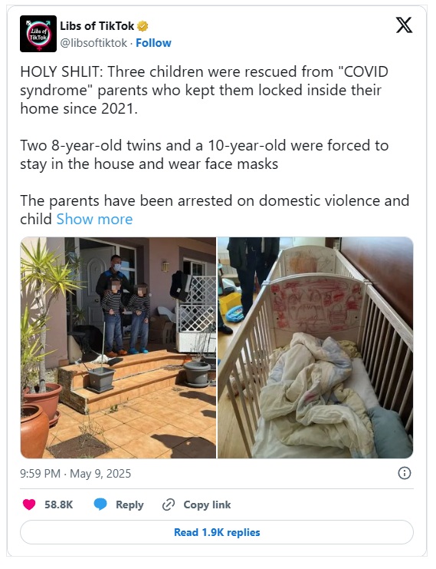Open the Libs of TikTok display name
This screenshot has width=436, height=569.
click(x=97, y=26)
